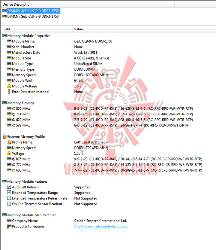The width and height of the screenshot is (216, 250).
Task: Click the Field column header
Action: point(37,29)
